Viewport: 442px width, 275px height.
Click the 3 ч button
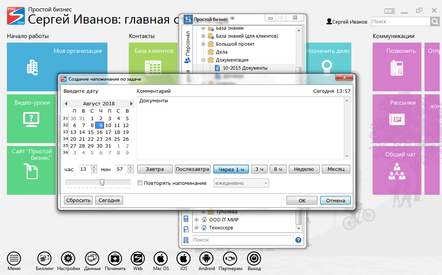pyautogui.click(x=259, y=169)
